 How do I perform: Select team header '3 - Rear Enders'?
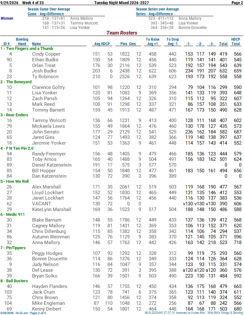point(14,115)
